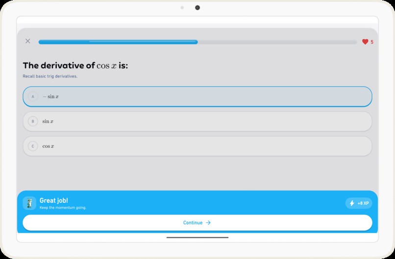The image size is (395, 259).
Task: Click the 'Great job!' heading
Action: (x=53, y=200)
